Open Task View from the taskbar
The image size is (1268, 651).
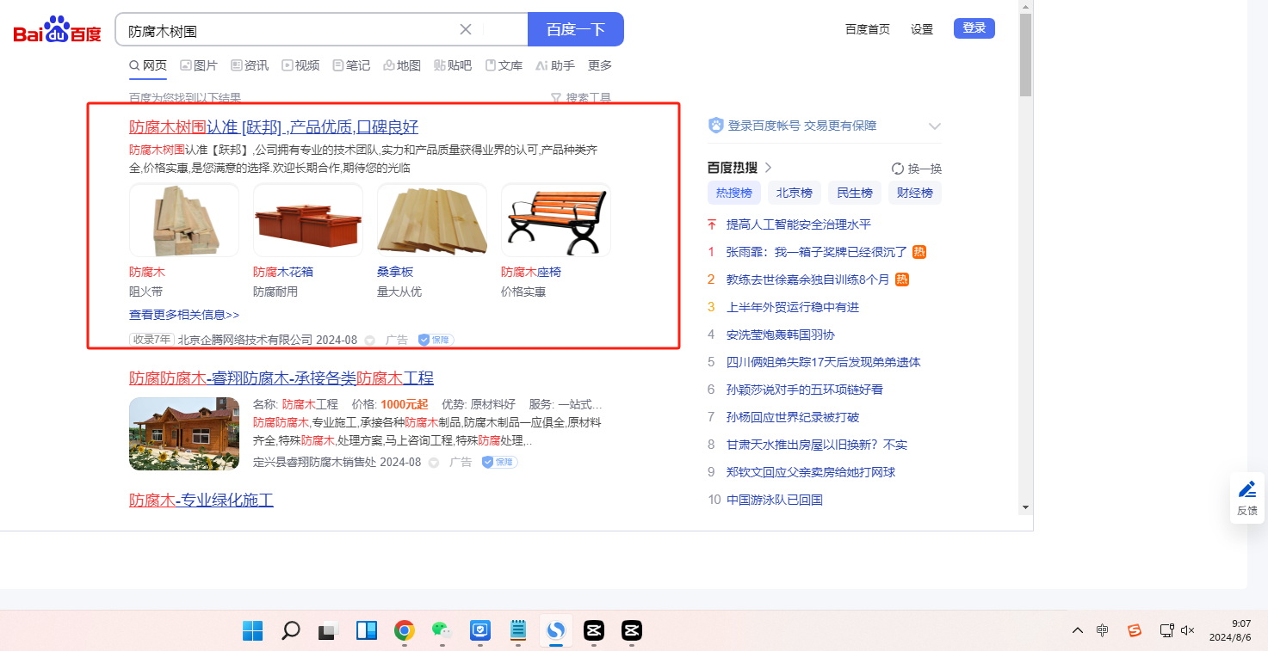coord(328,630)
